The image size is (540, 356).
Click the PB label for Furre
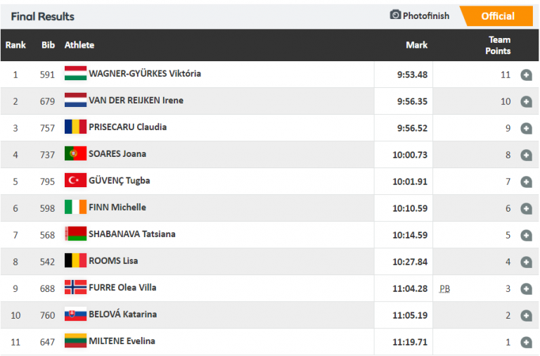444,288
